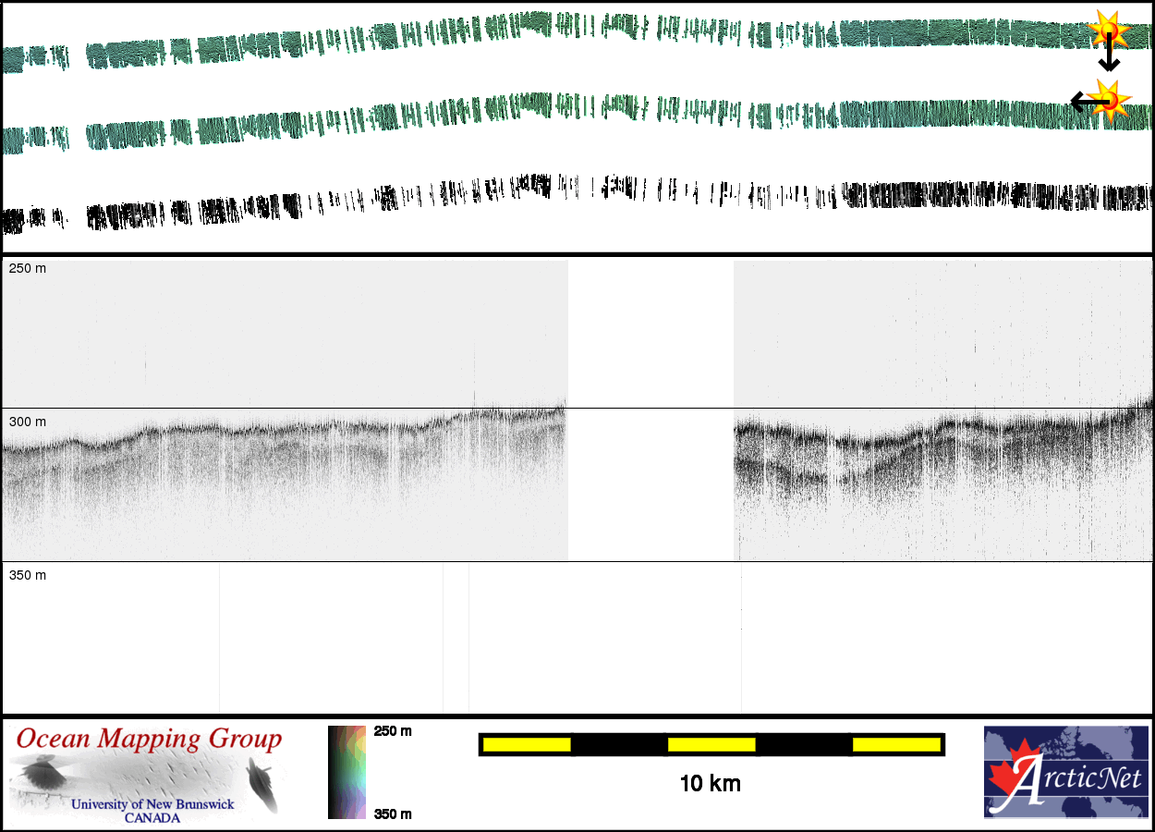Click the 250 m legend label
Viewport: 1155px width, 832px height.
[393, 731]
